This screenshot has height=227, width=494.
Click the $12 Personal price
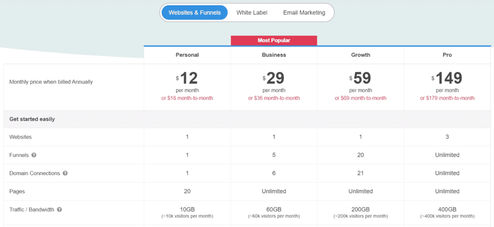pyautogui.click(x=187, y=78)
